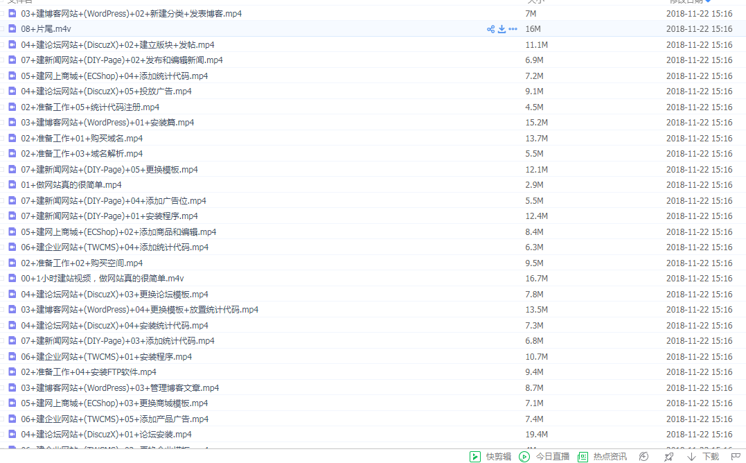This screenshot has height=463, width=746.
Task: Click the rightmost status bar icon
Action: (x=736, y=457)
